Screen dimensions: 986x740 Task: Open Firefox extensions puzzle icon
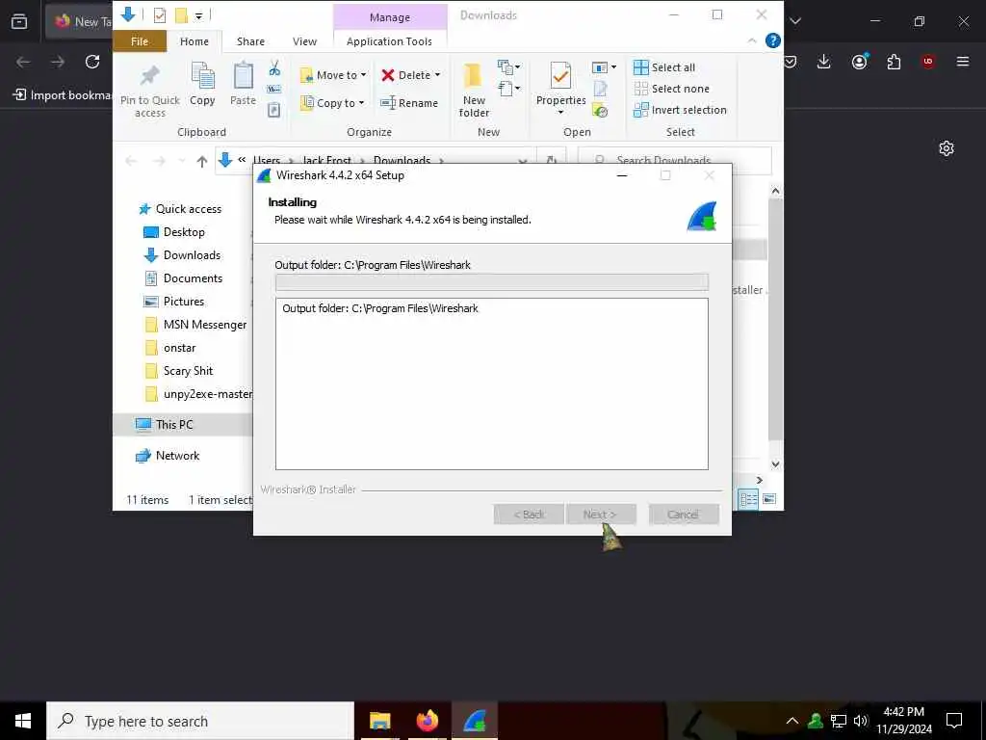[894, 62]
